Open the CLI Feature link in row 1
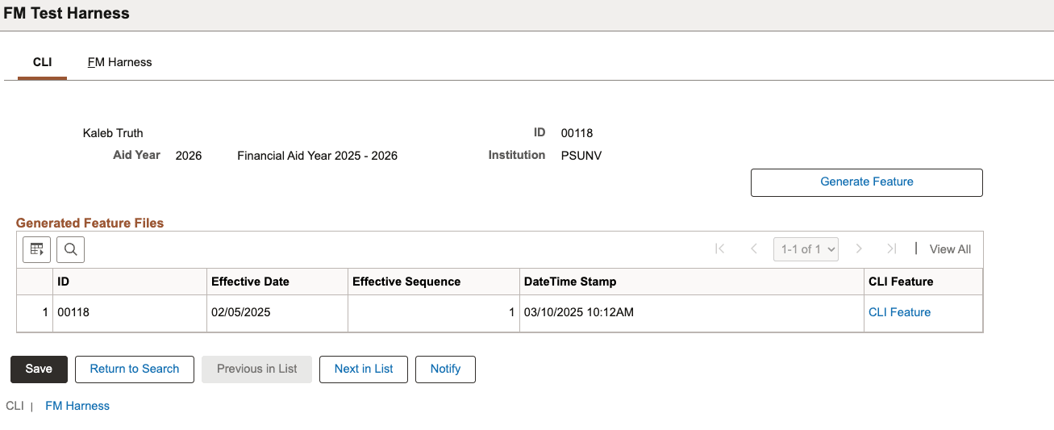This screenshot has width=1054, height=430. [x=899, y=312]
